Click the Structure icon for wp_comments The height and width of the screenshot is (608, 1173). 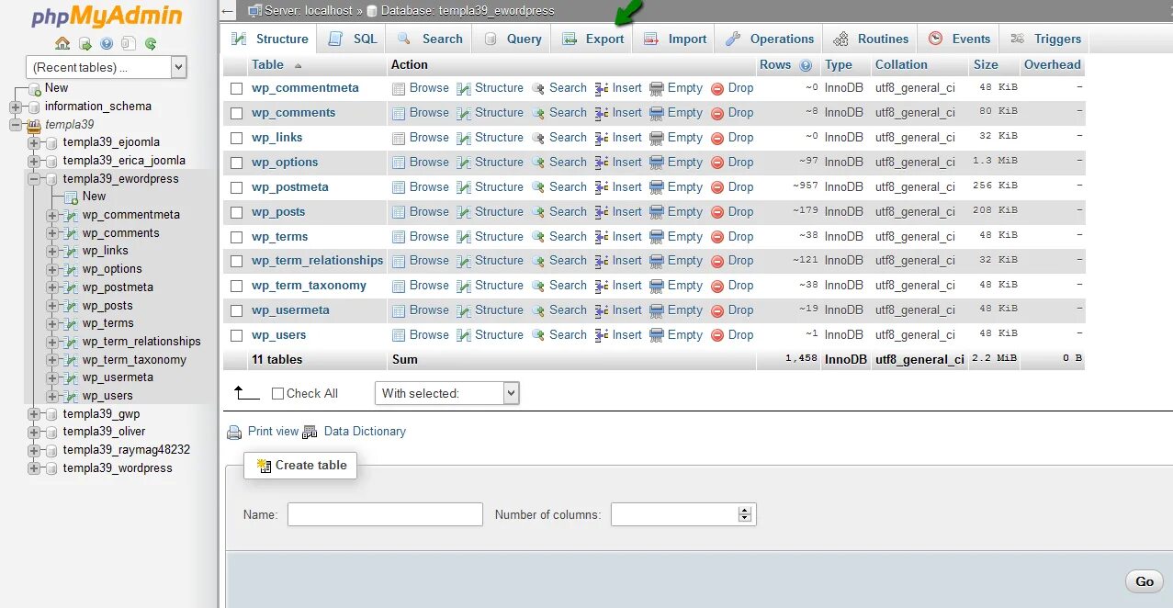pos(464,114)
